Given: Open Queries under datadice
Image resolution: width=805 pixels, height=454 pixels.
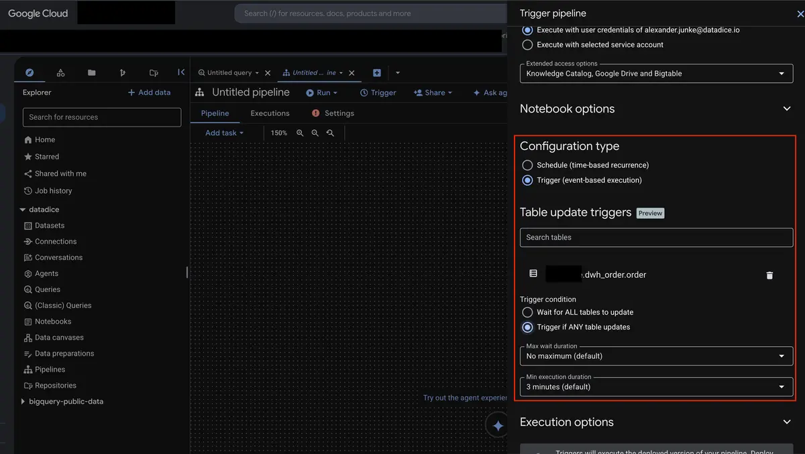Looking at the screenshot, I should [48, 289].
